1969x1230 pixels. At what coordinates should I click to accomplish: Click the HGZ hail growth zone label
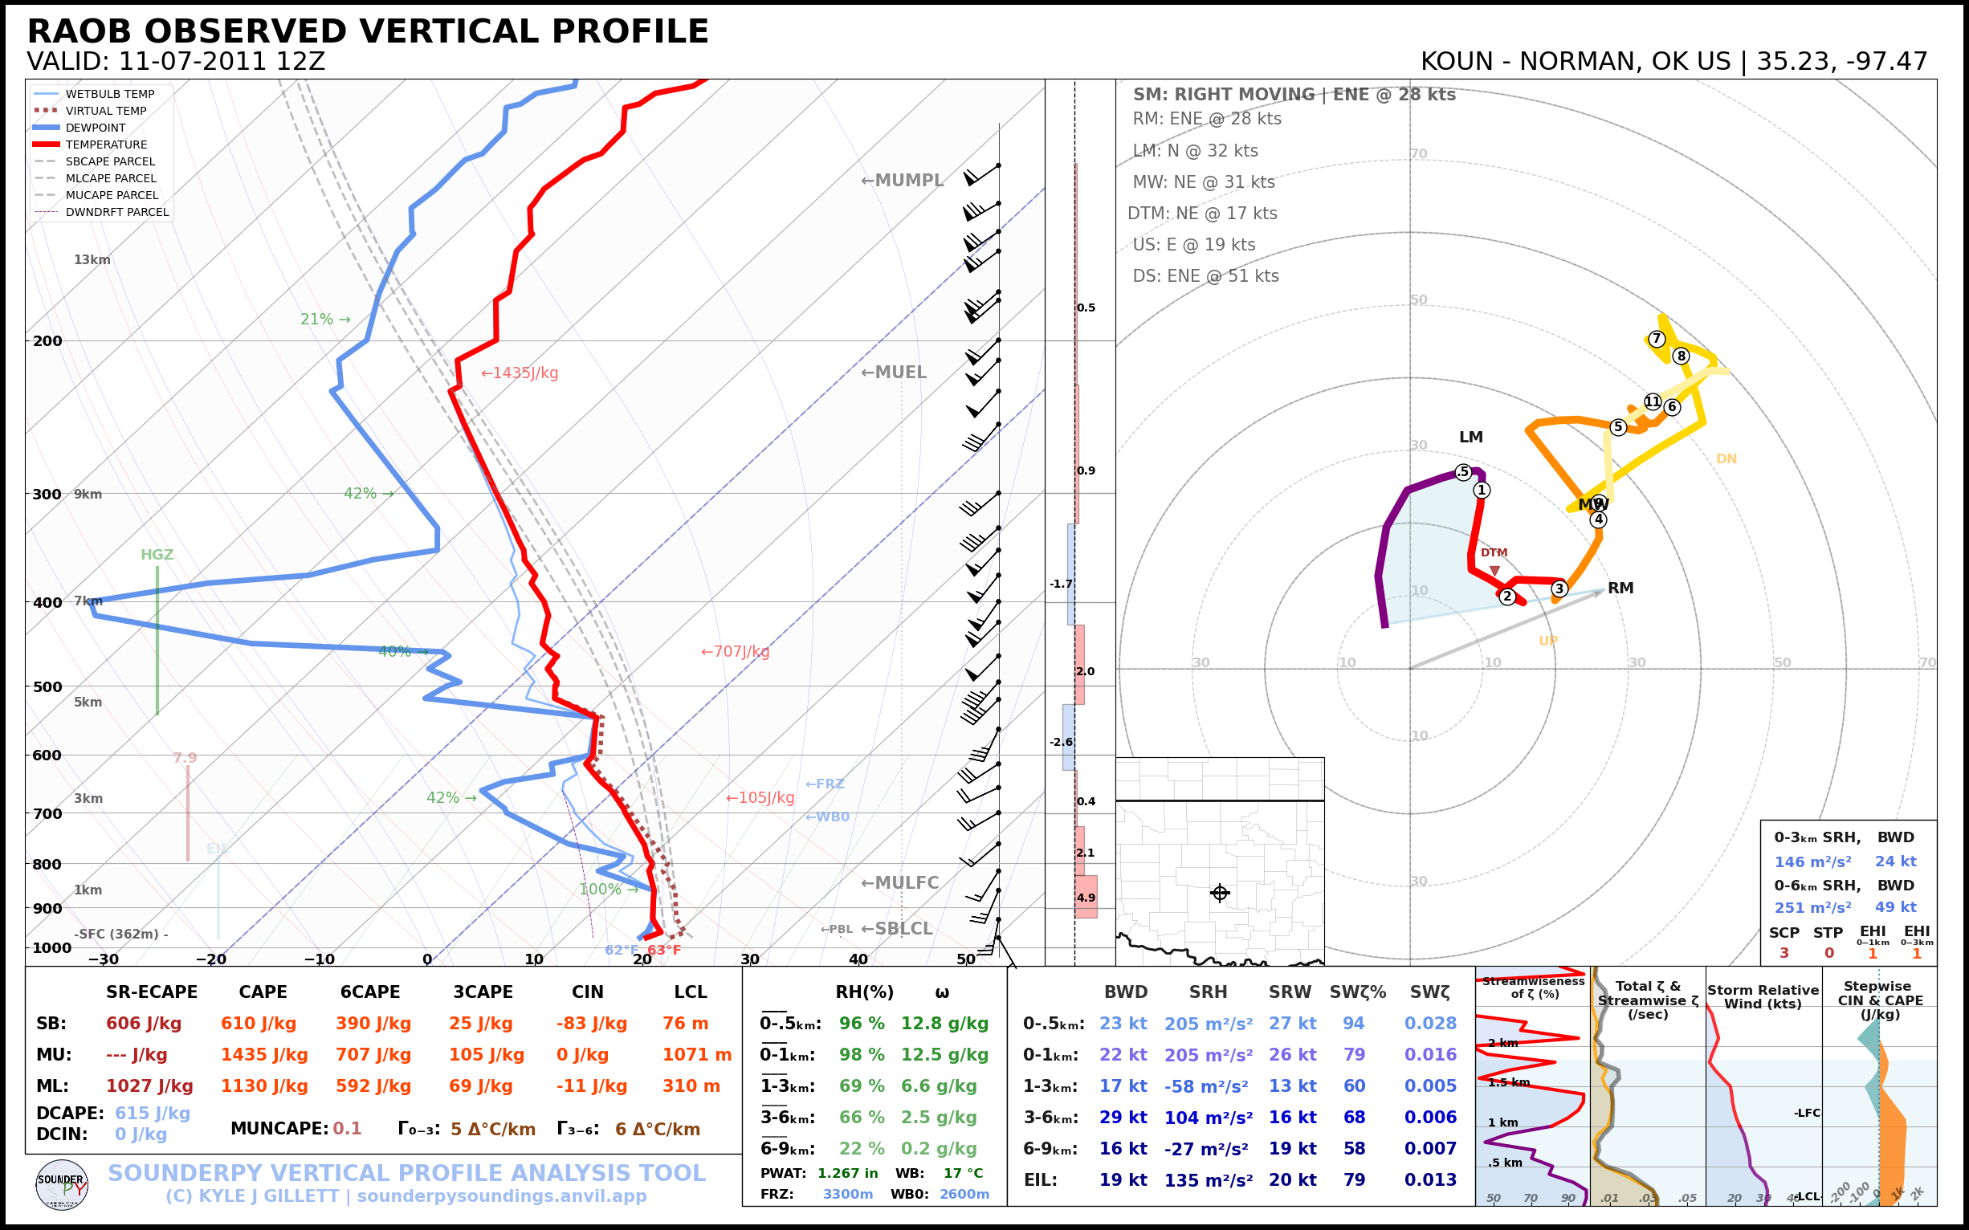(157, 555)
